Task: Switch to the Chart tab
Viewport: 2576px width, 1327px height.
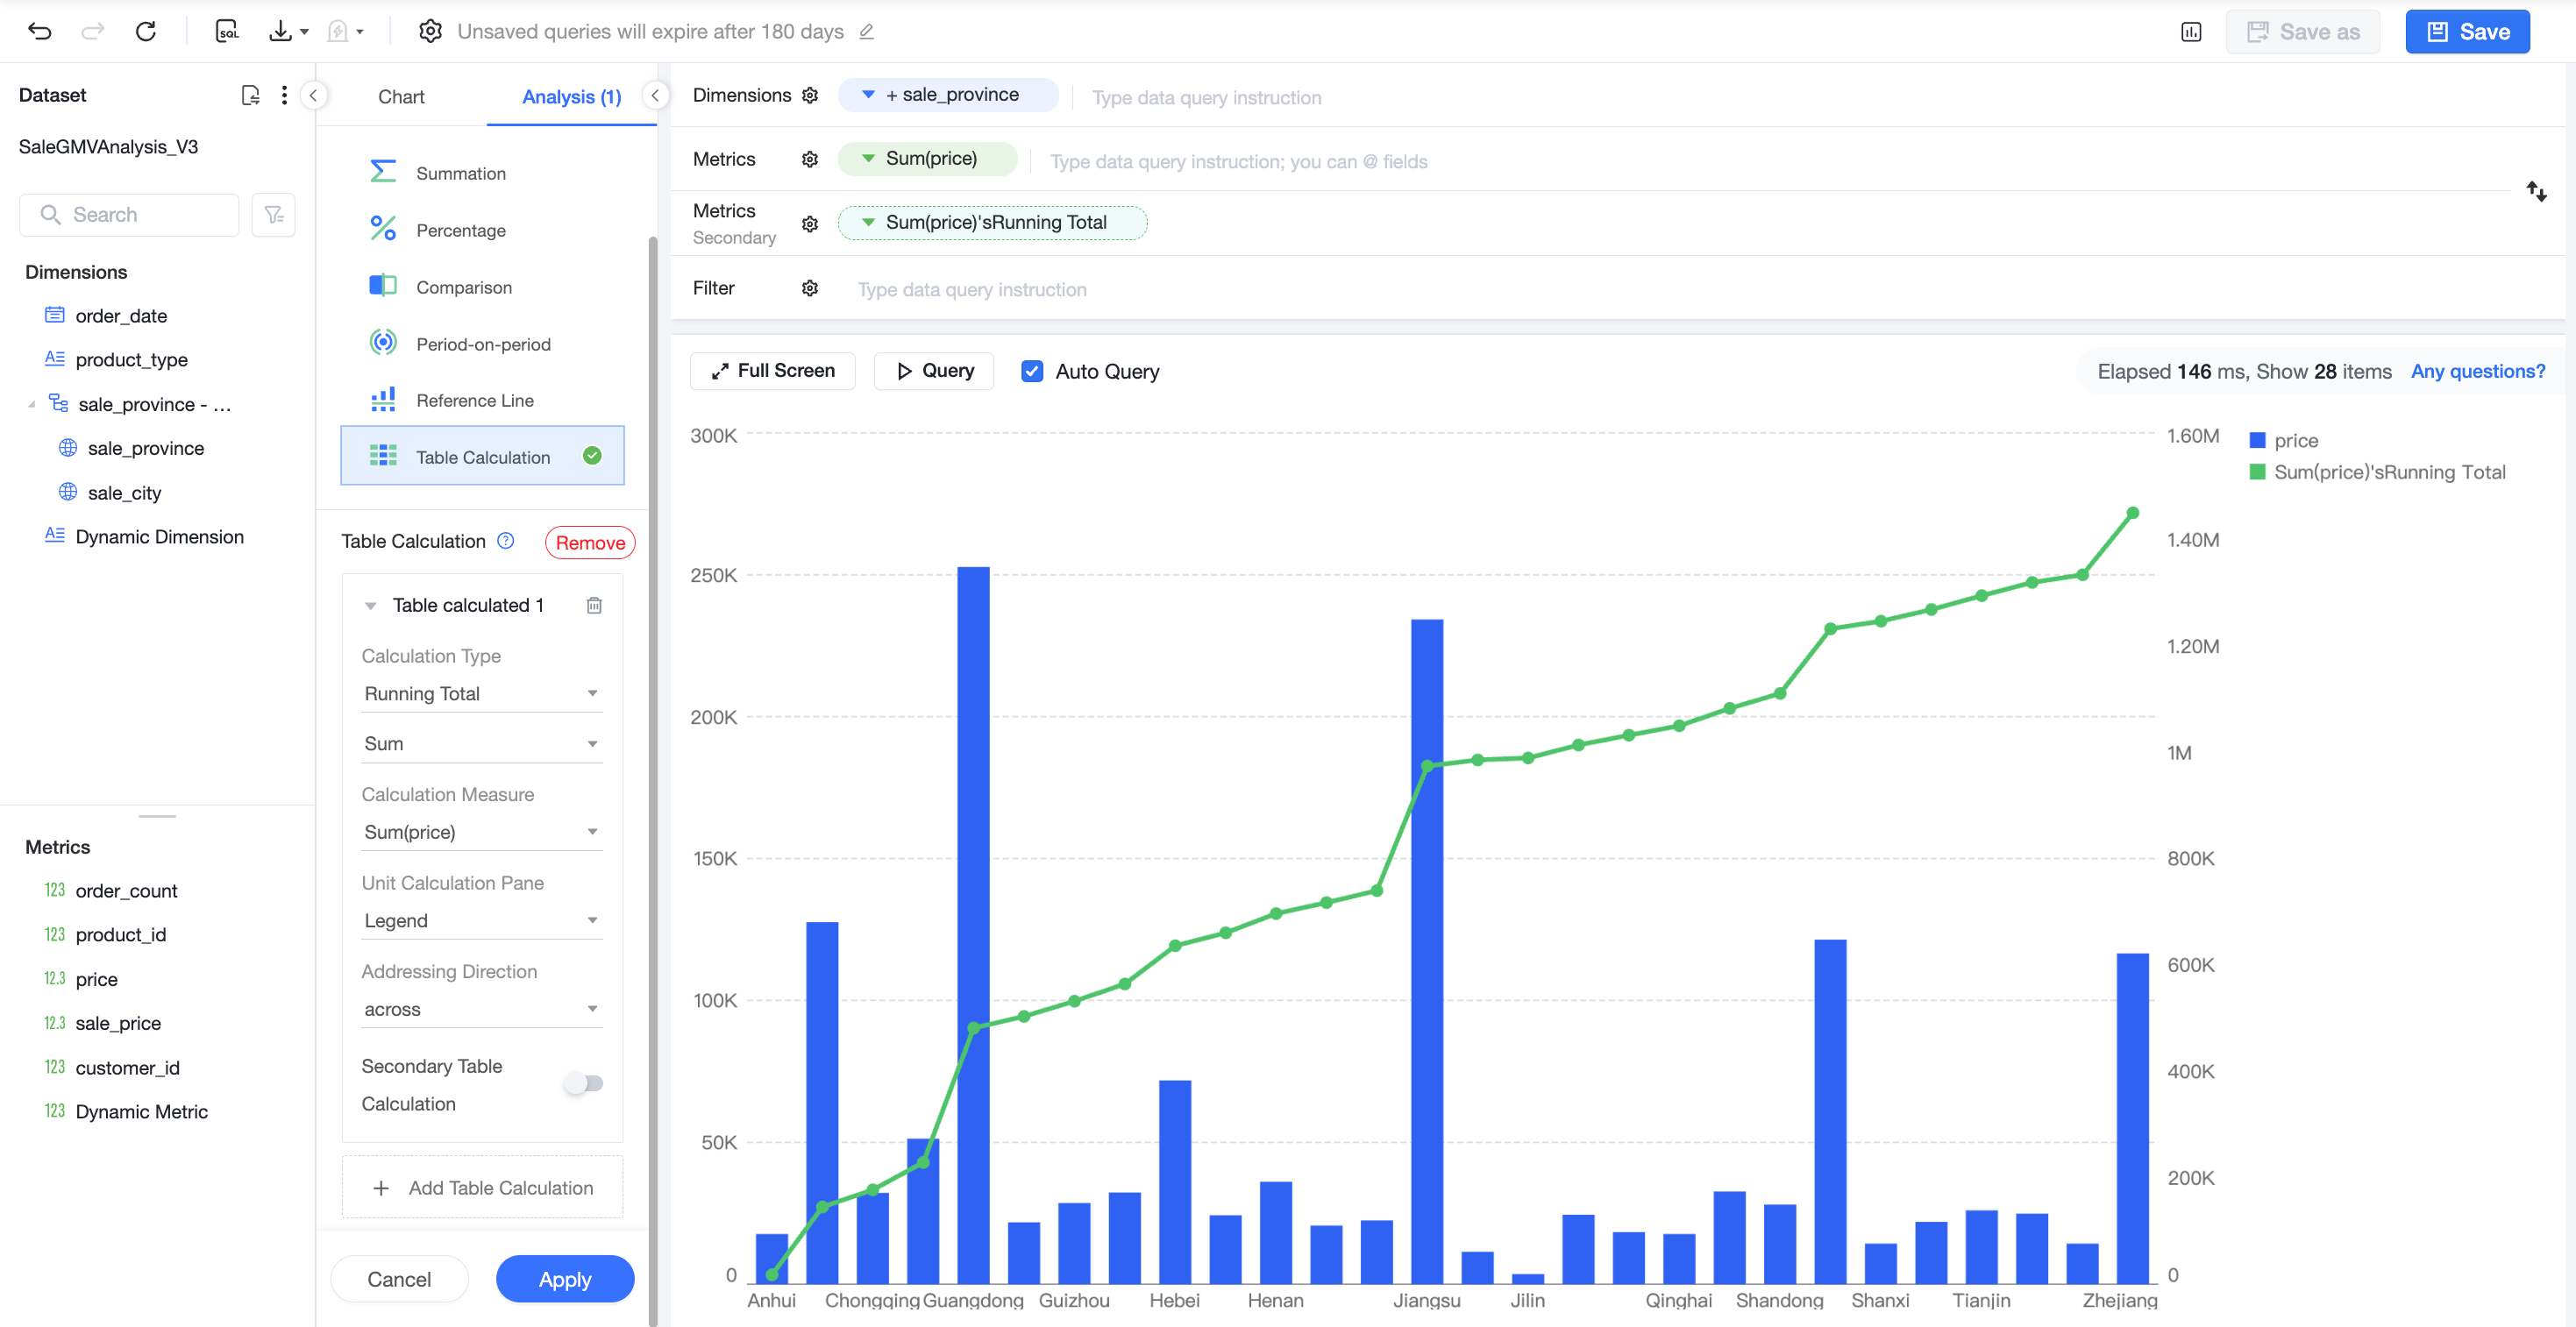Action: click(401, 96)
